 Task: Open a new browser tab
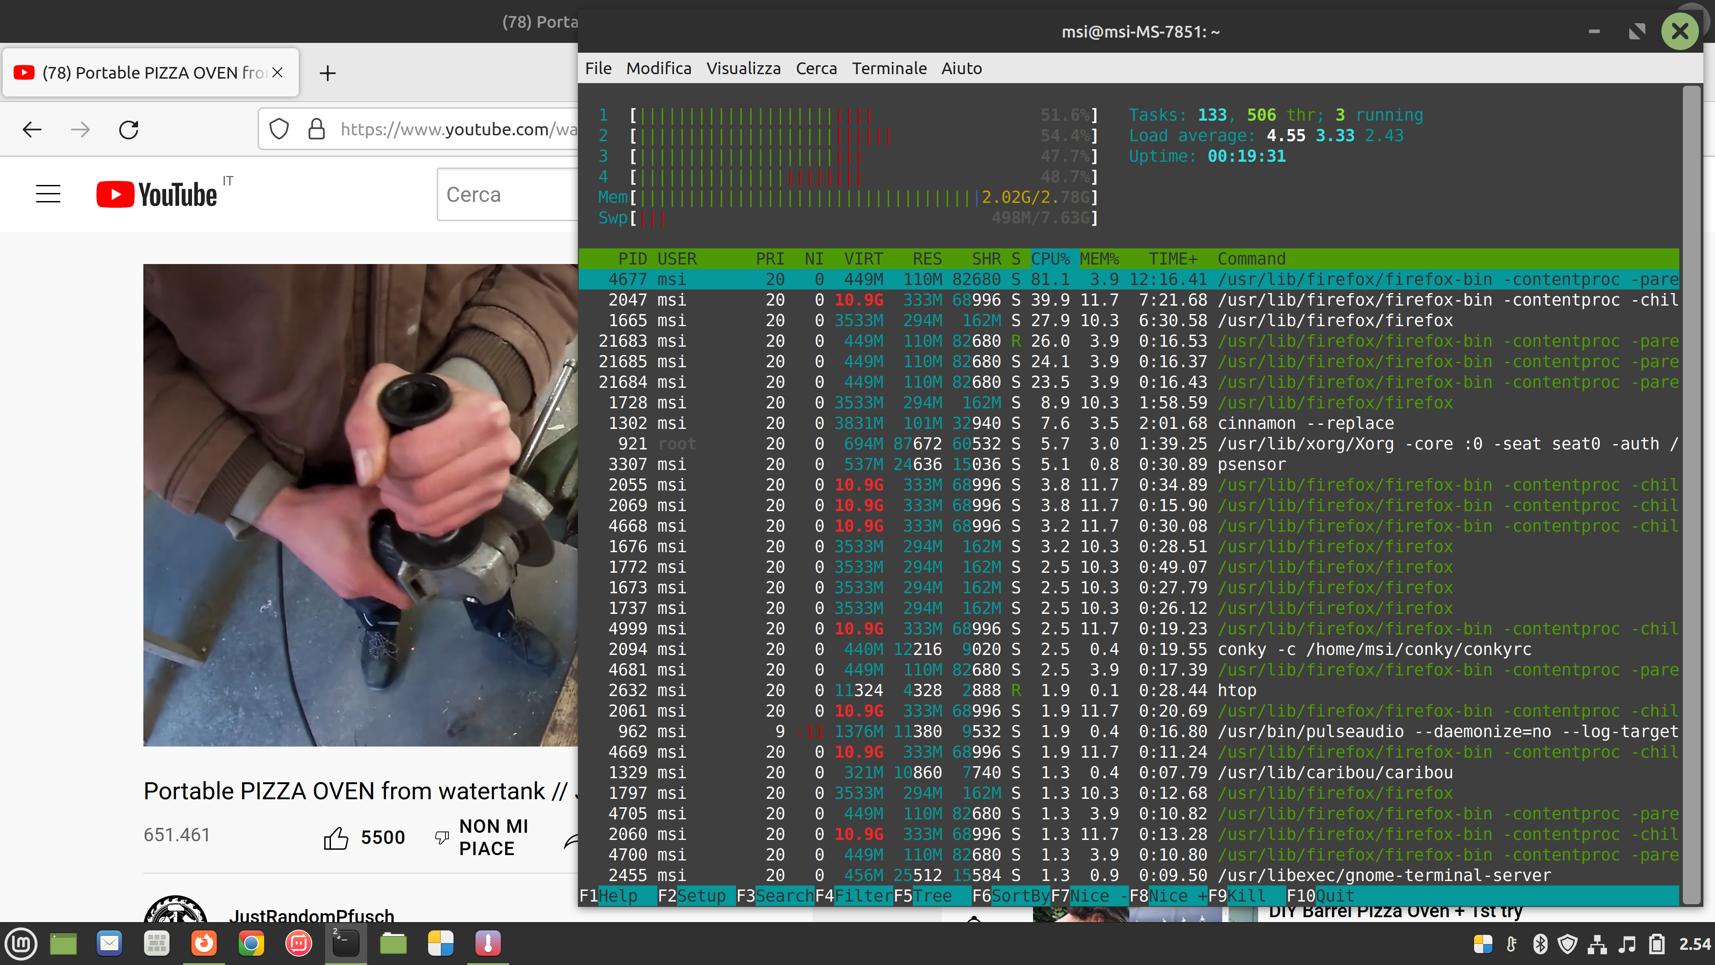[327, 72]
